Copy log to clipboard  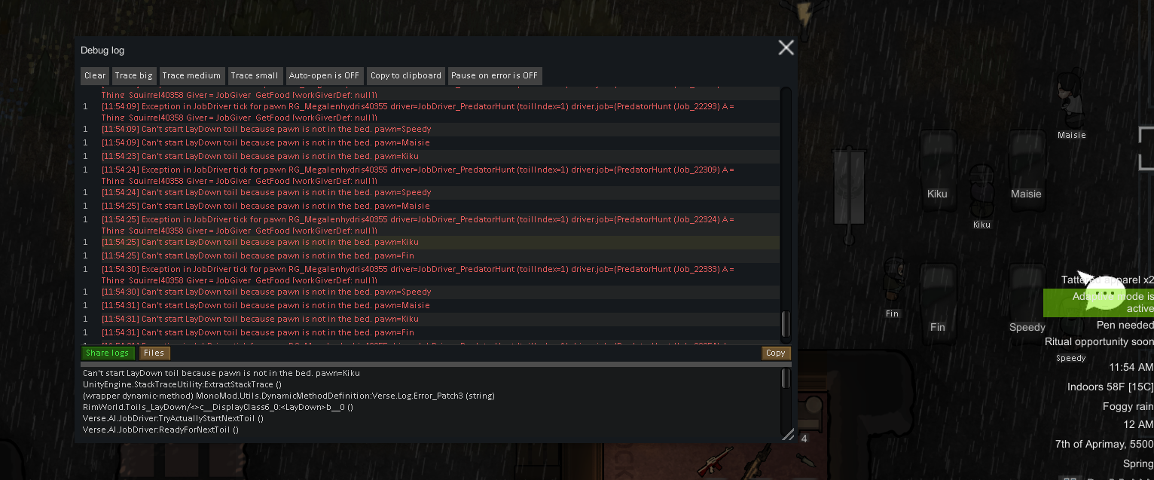point(405,75)
